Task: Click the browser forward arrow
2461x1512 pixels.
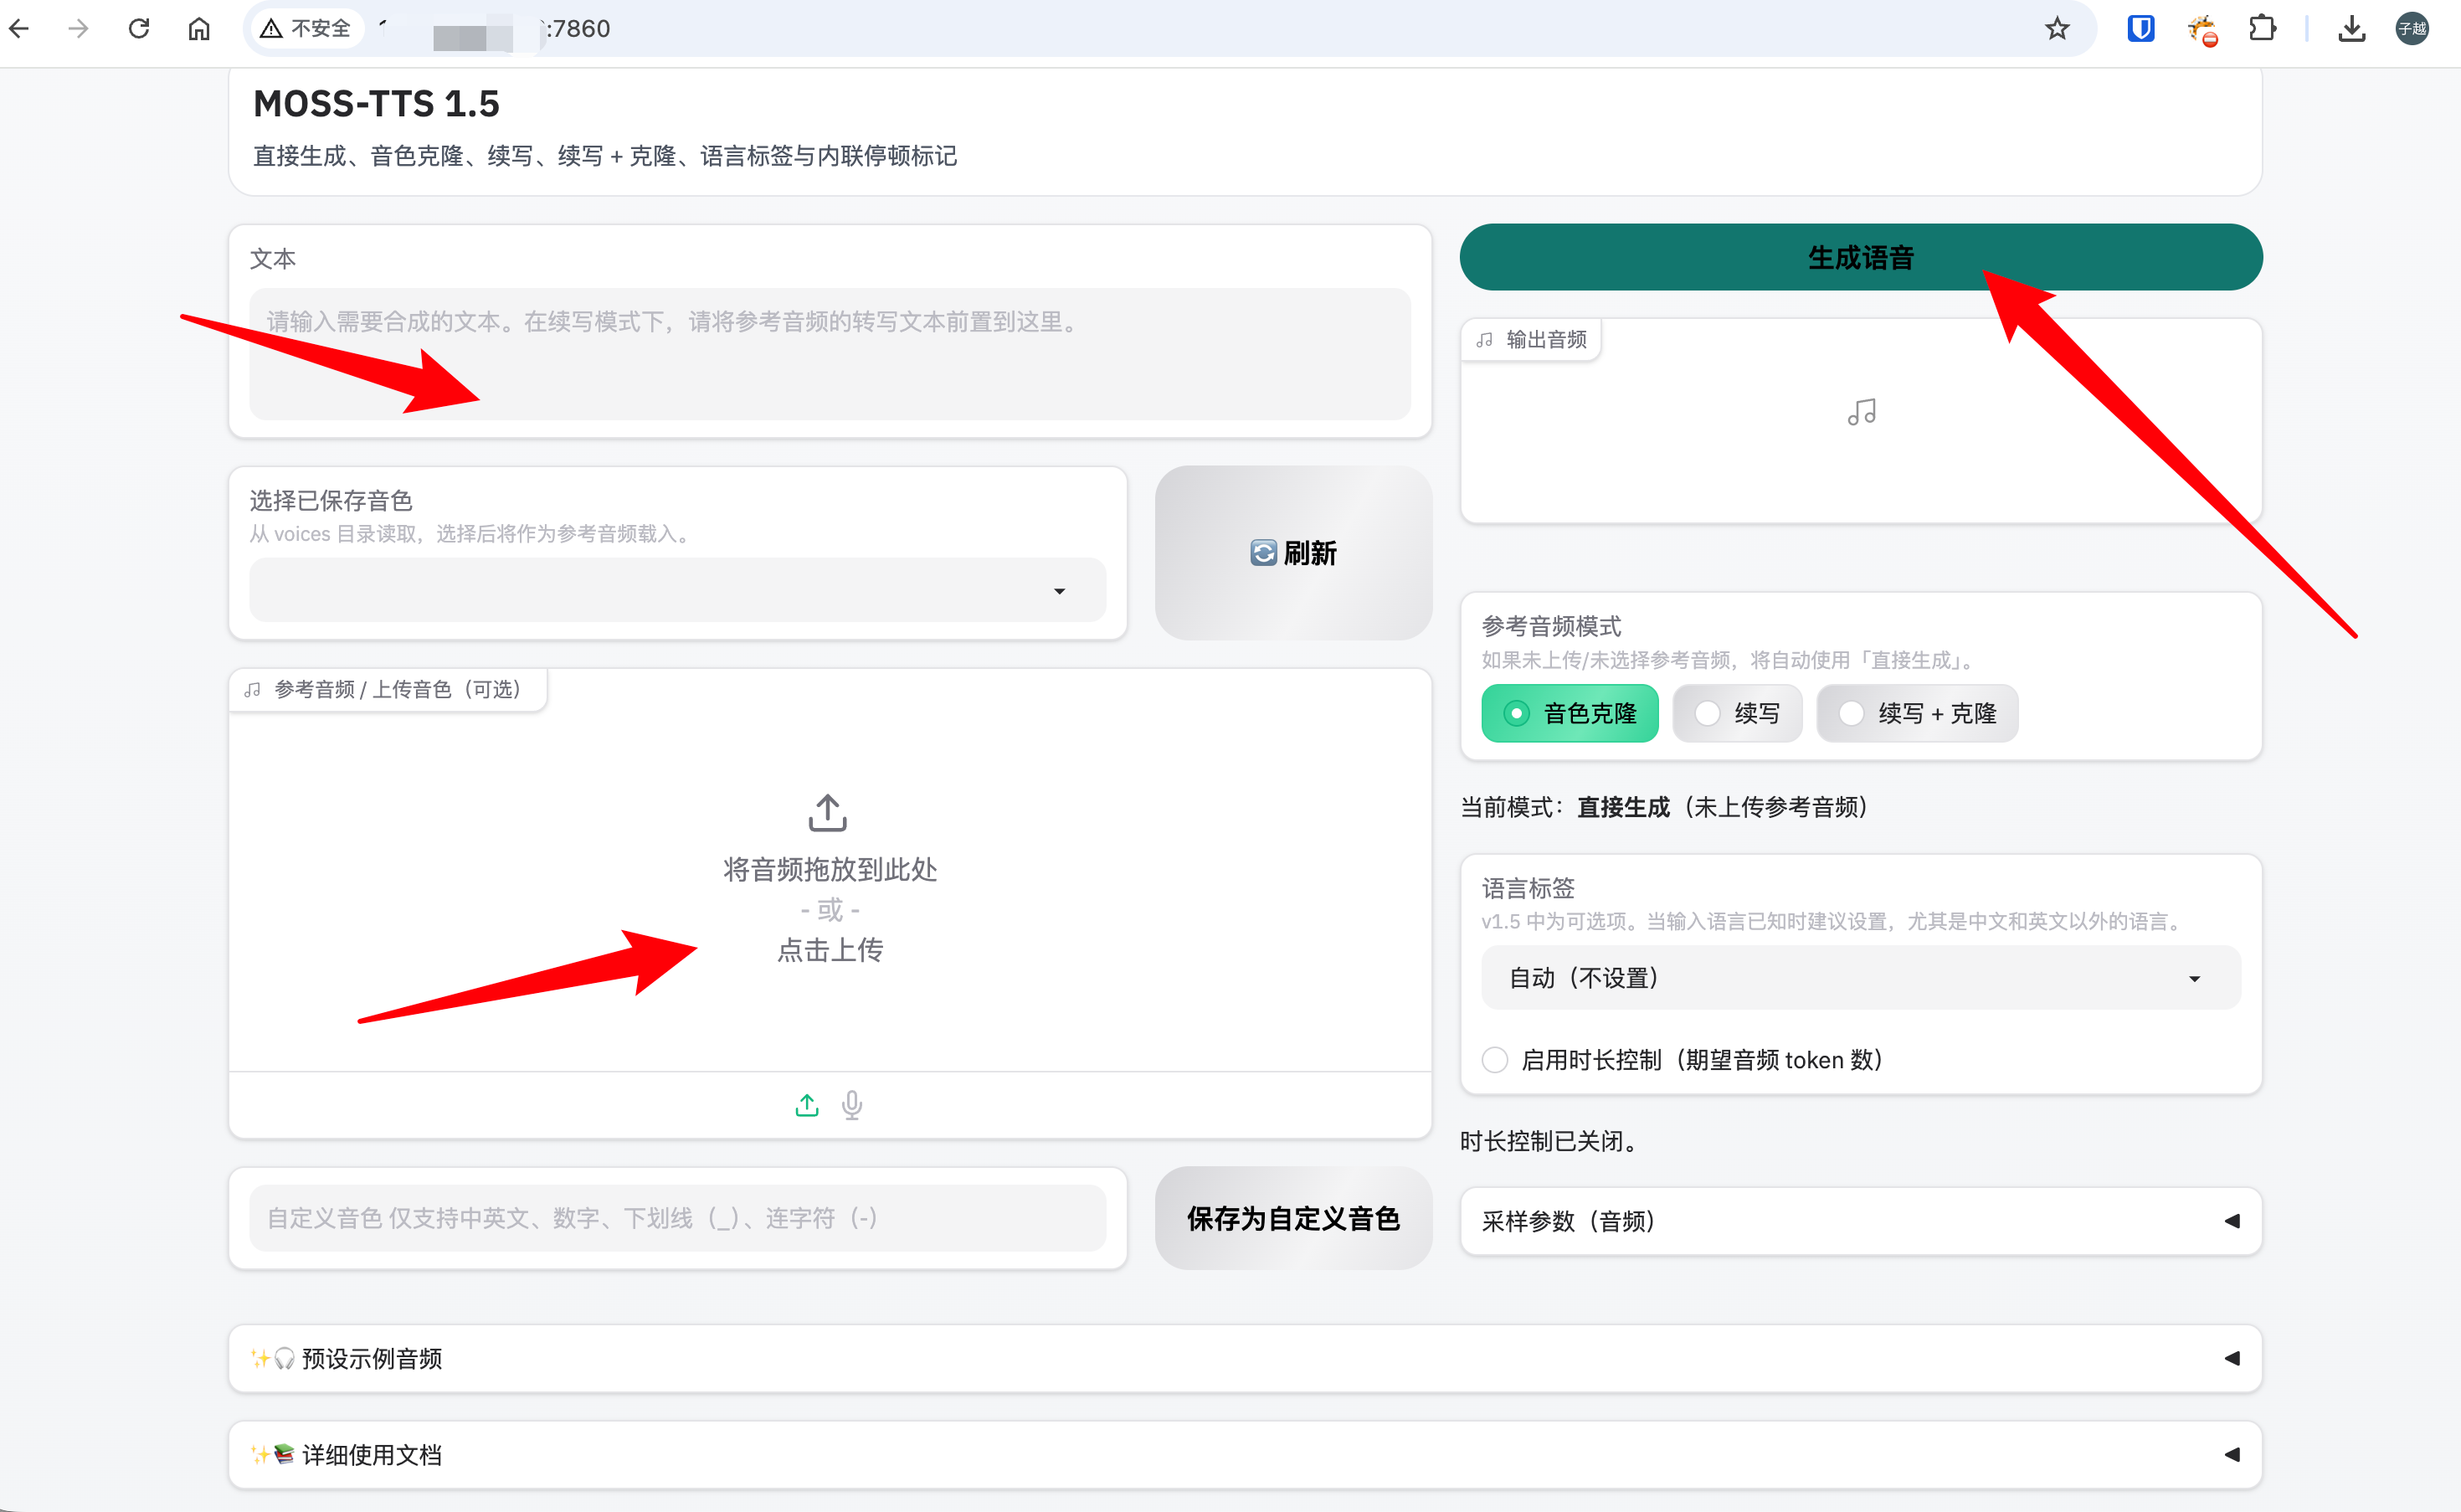Action: click(78, 28)
